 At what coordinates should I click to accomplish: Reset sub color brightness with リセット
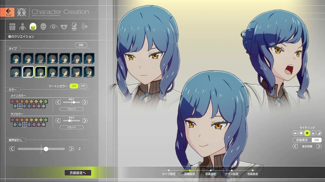pos(71,127)
